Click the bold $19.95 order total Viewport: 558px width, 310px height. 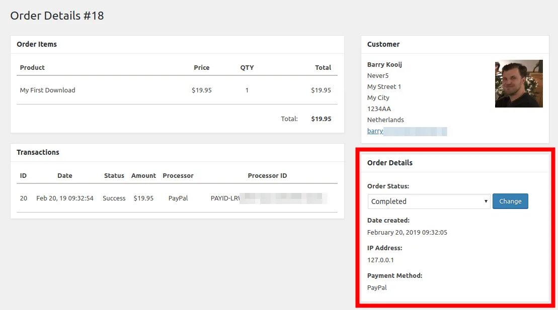point(321,119)
